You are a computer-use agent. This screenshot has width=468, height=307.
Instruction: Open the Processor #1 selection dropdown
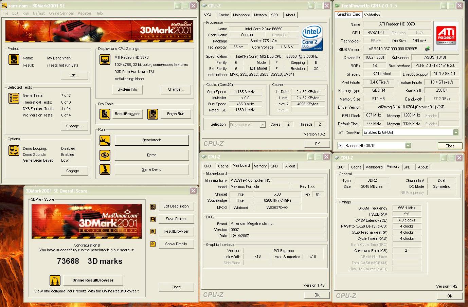point(263,125)
